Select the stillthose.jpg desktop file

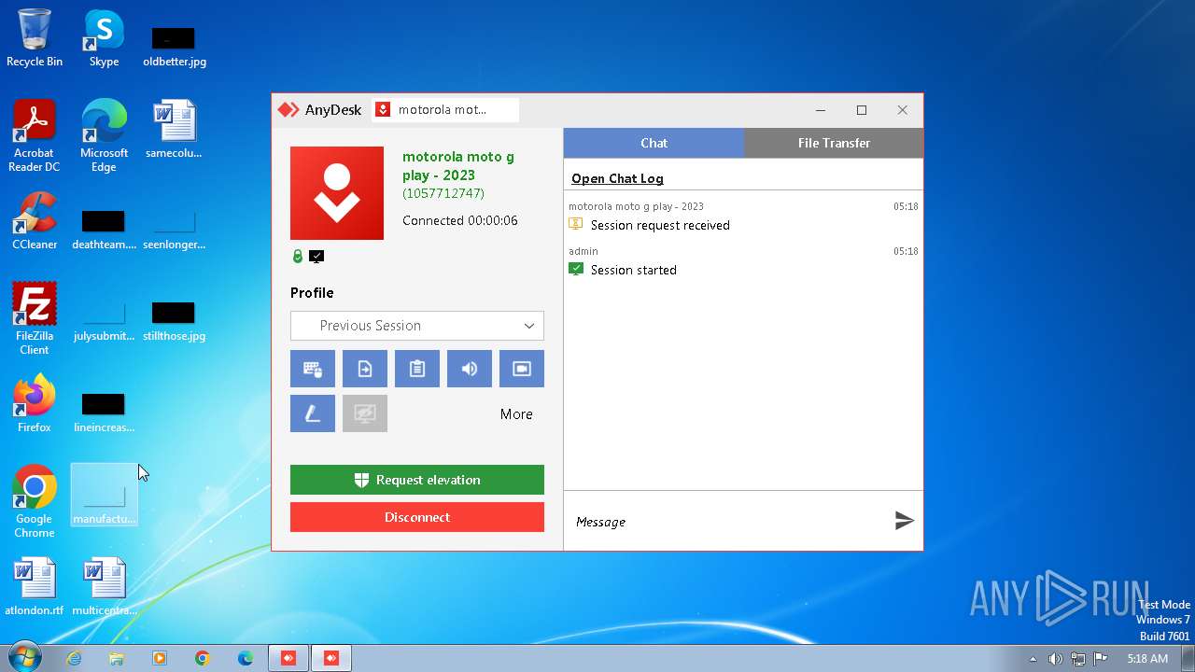[x=174, y=321]
